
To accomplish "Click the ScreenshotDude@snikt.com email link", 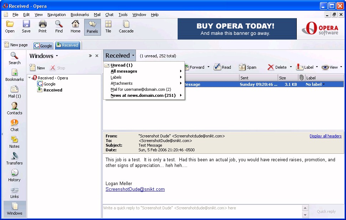I will (135, 189).
